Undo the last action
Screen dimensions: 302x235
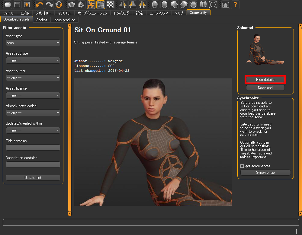pos(40,5)
